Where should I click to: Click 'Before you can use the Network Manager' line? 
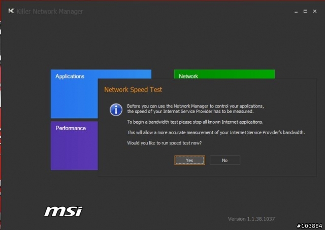pyautogui.click(x=196, y=106)
